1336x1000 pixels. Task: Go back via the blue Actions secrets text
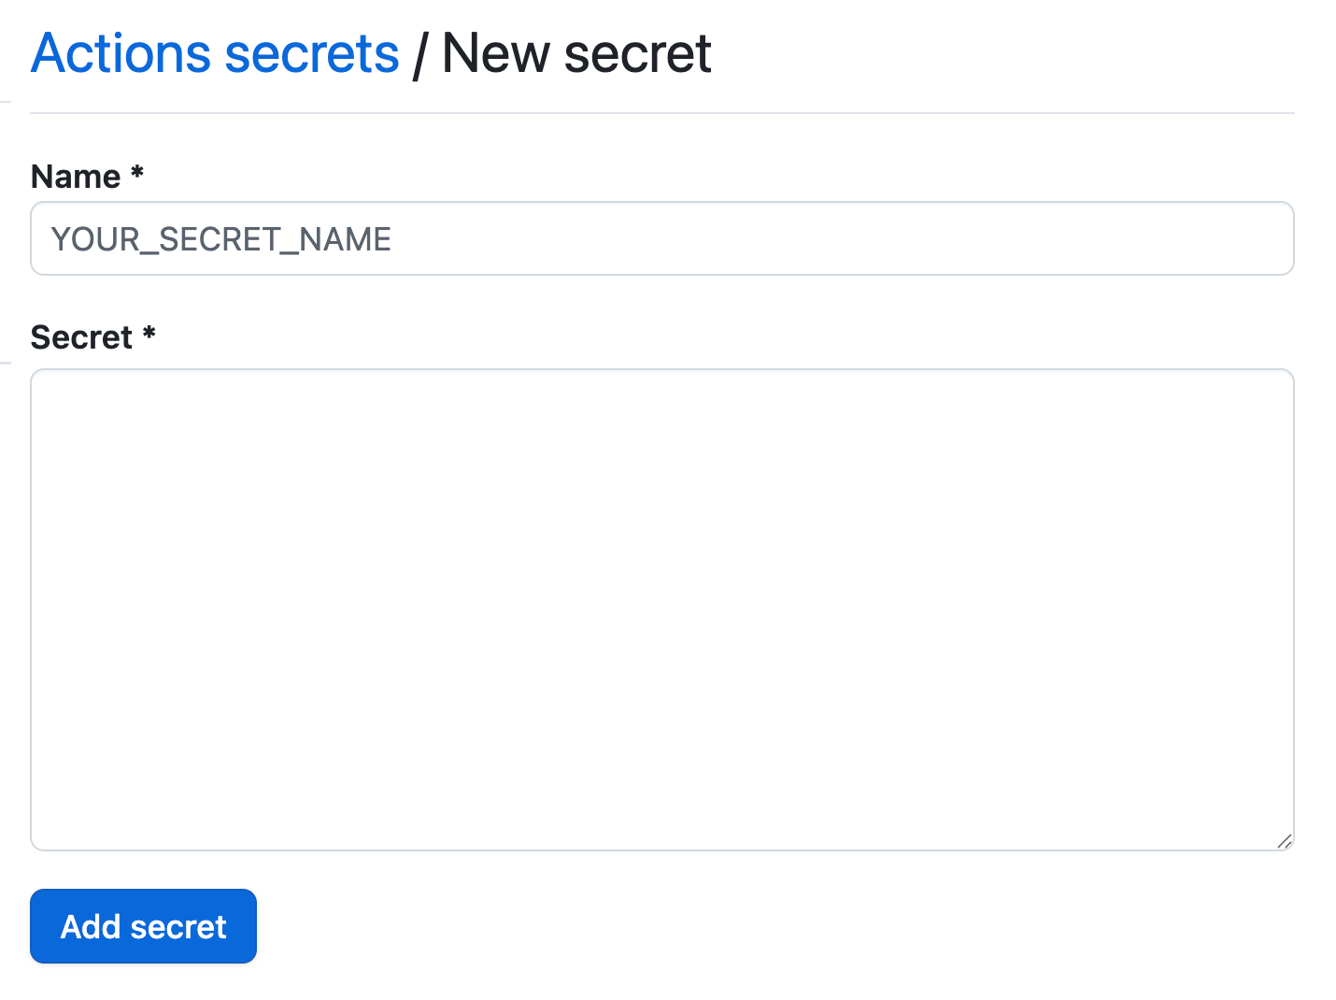click(x=215, y=53)
